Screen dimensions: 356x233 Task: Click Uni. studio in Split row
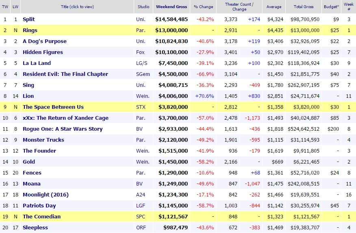click(141, 19)
